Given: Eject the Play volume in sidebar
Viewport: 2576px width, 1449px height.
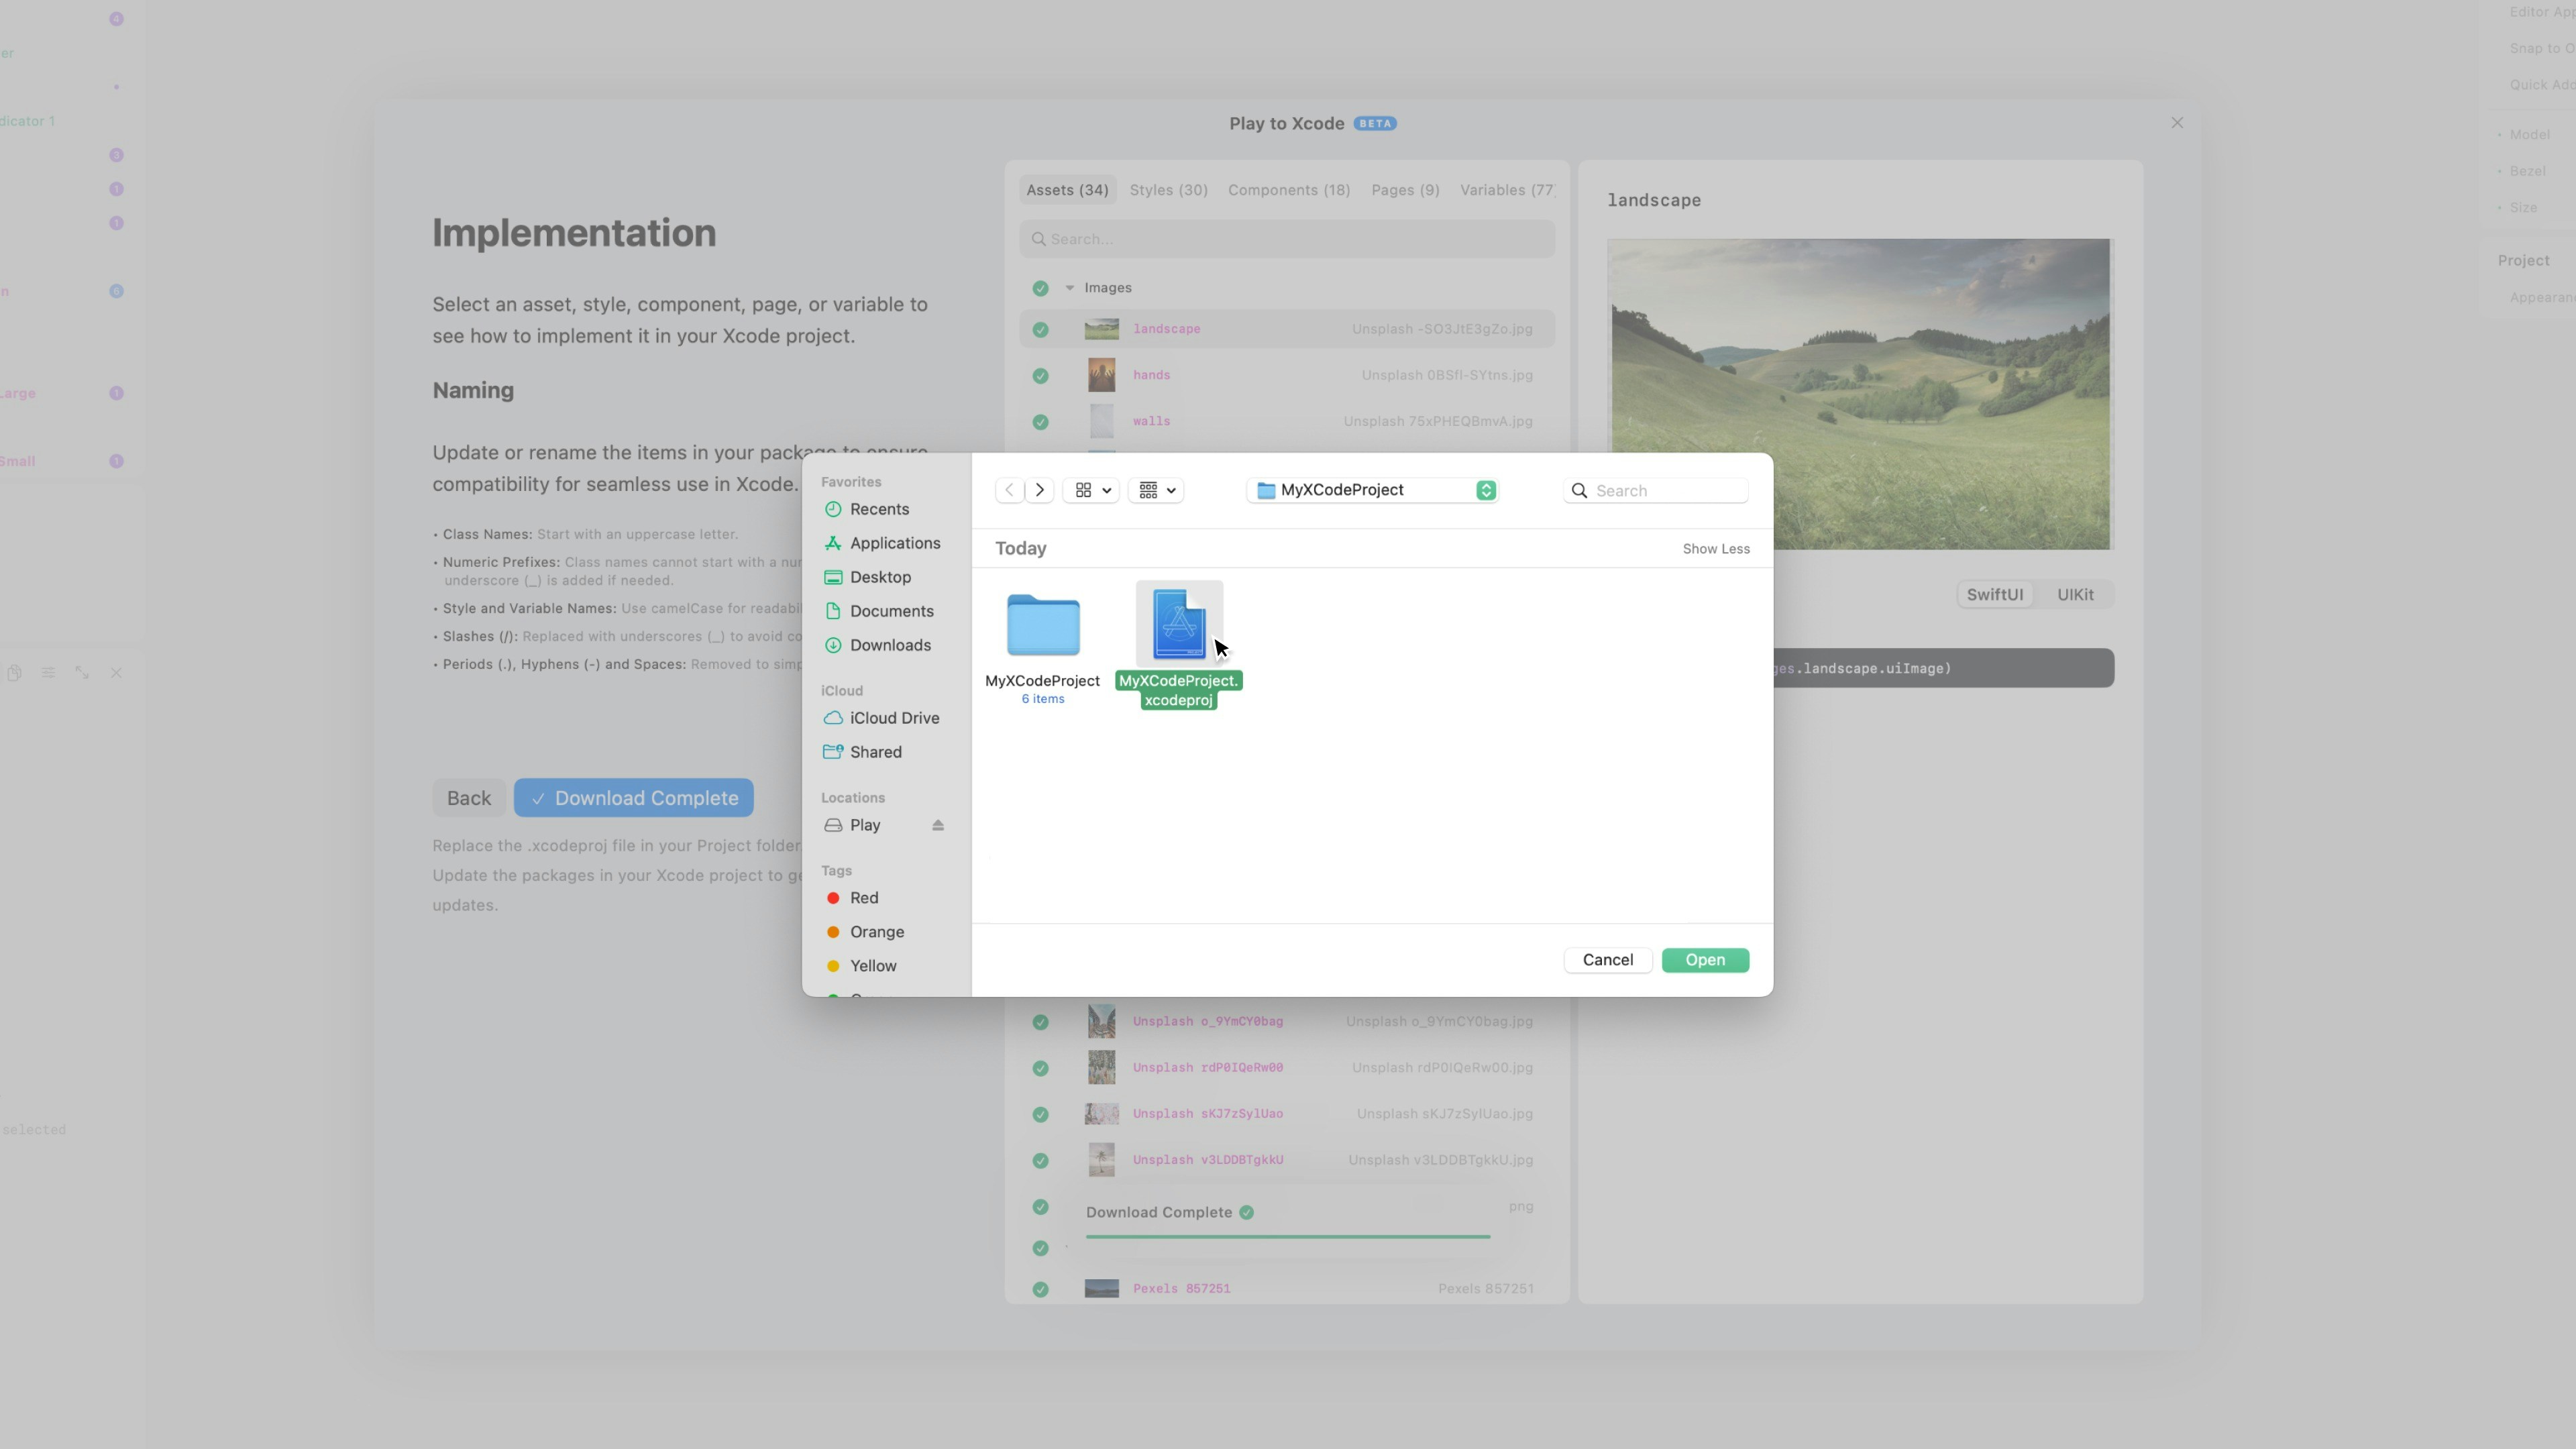Looking at the screenshot, I should pos(937,825).
